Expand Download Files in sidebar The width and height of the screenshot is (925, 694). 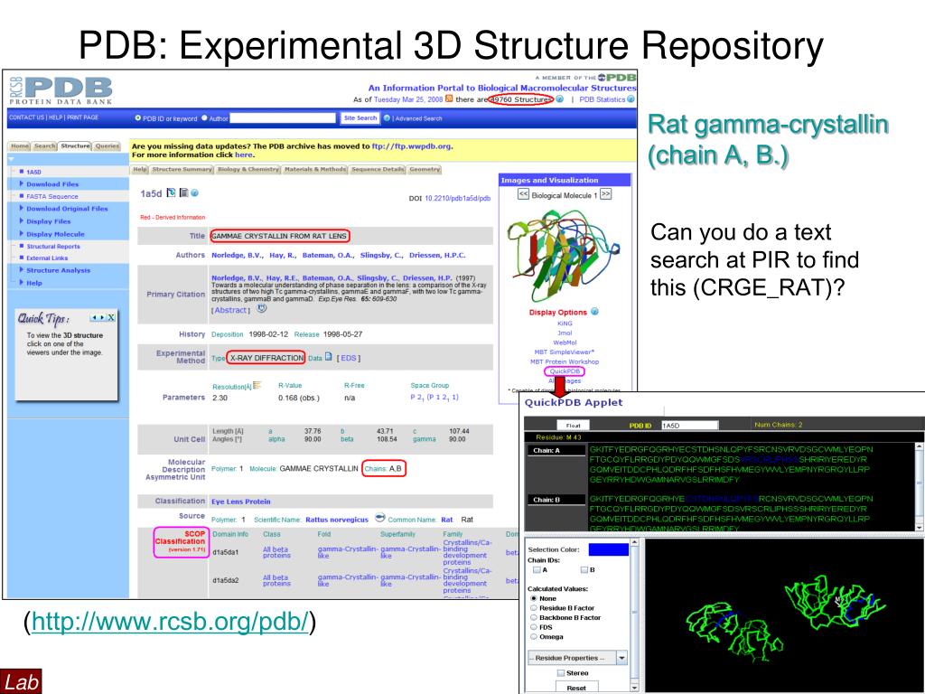(51, 184)
